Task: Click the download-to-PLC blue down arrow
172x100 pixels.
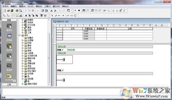Action: pos(55,11)
